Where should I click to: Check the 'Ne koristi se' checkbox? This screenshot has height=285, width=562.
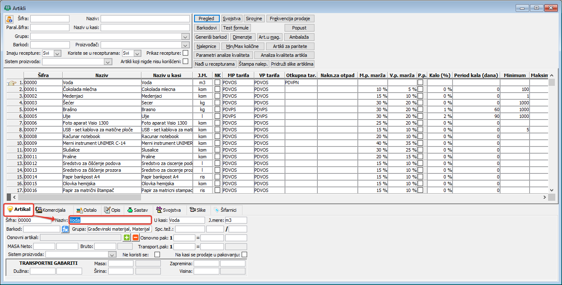[157, 255]
